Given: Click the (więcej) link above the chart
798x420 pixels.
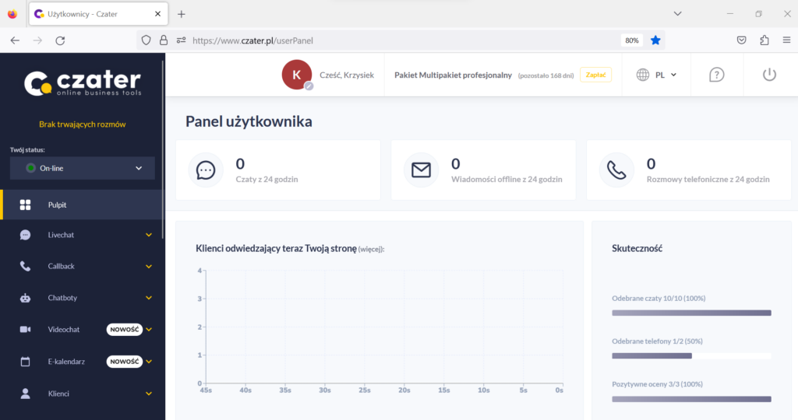Looking at the screenshot, I should tap(371, 250).
